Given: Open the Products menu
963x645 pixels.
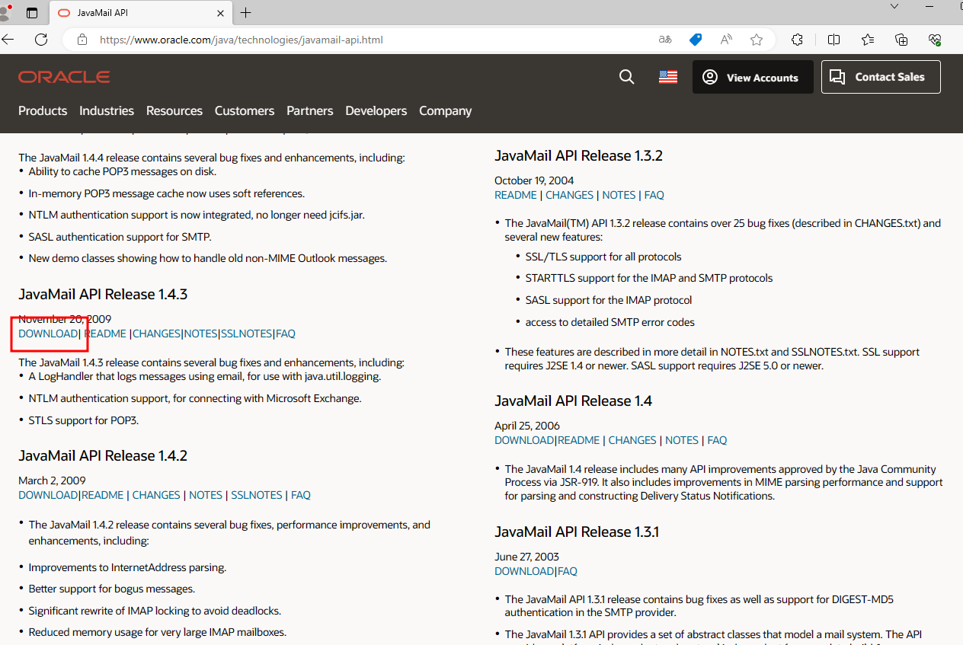Looking at the screenshot, I should coord(43,110).
